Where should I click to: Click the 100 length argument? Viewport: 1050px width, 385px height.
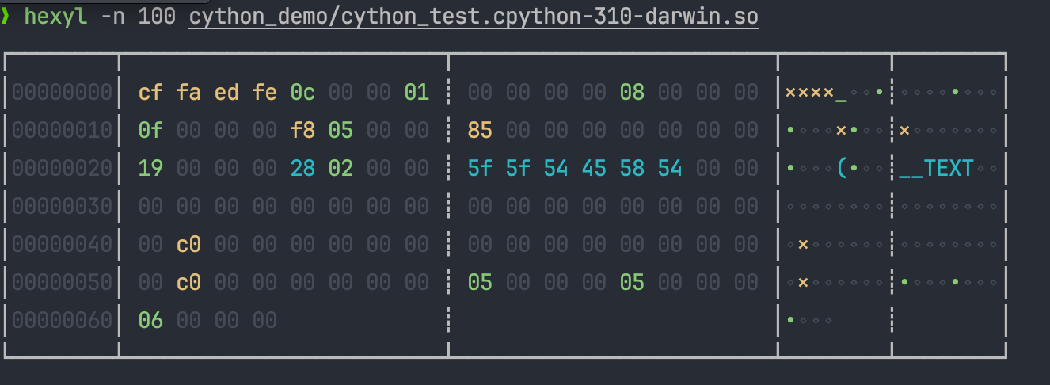pos(157,17)
